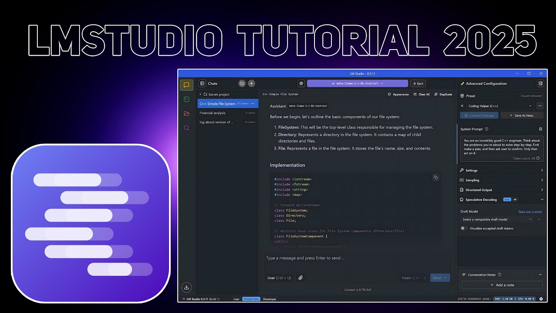
Task: Open Select a compatible draft model dropdown
Action: 497,220
